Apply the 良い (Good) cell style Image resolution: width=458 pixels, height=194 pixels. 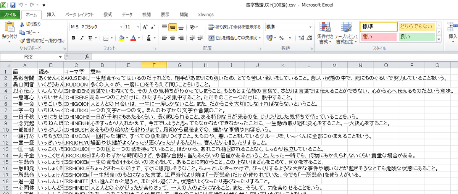coord(416,37)
